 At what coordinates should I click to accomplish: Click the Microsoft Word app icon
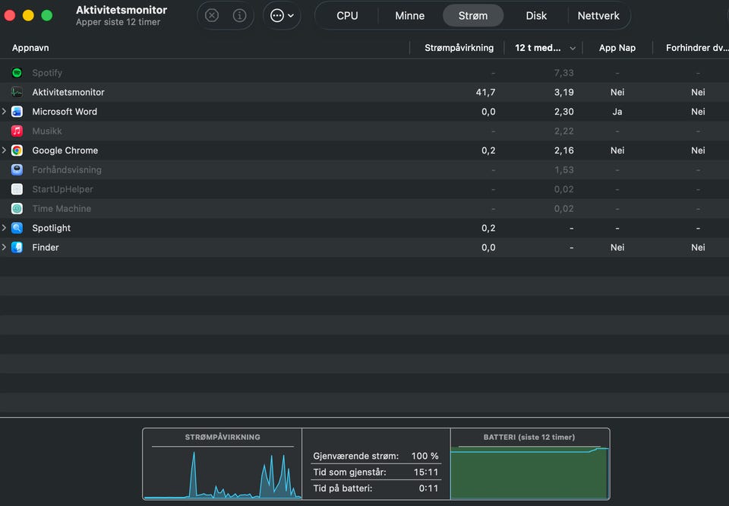pyautogui.click(x=17, y=112)
